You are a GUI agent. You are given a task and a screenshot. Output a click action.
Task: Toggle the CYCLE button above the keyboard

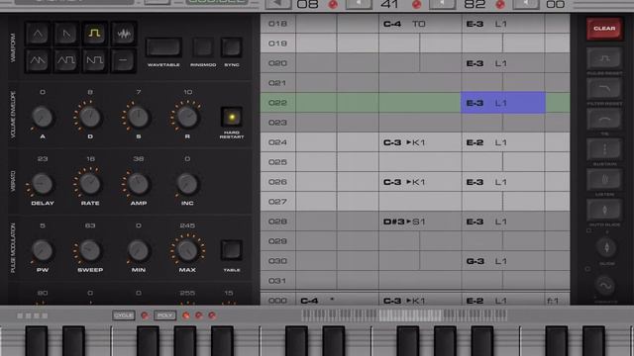[124, 315]
